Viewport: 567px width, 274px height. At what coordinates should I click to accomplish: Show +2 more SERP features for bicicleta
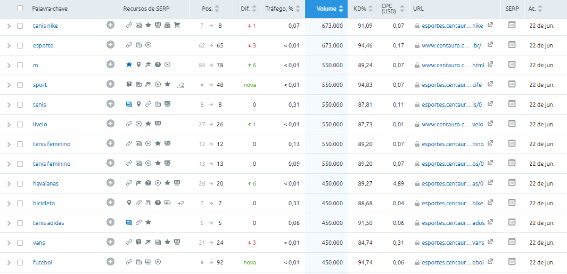click(181, 204)
